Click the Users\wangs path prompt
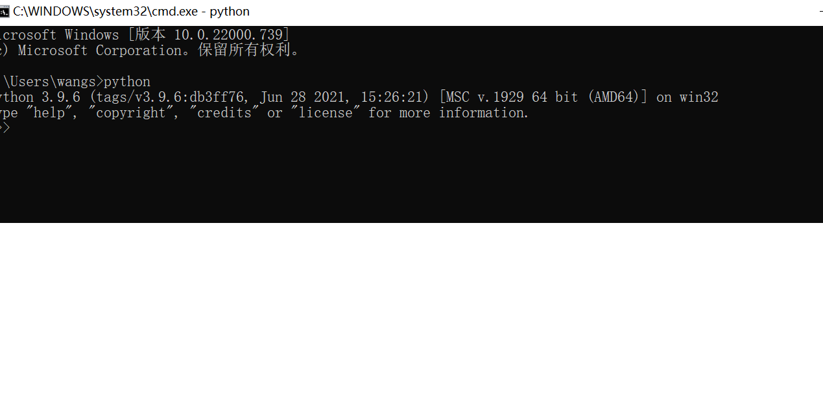823x420 pixels. coord(53,82)
